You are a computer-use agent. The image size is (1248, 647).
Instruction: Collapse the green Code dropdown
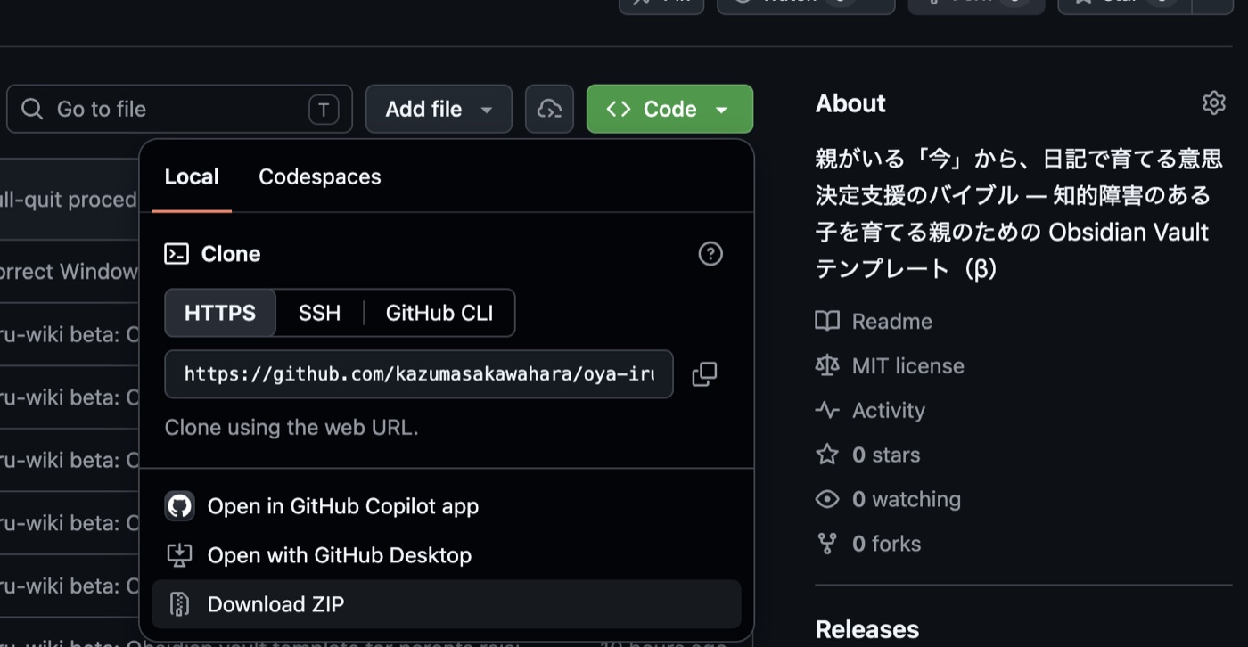[669, 109]
